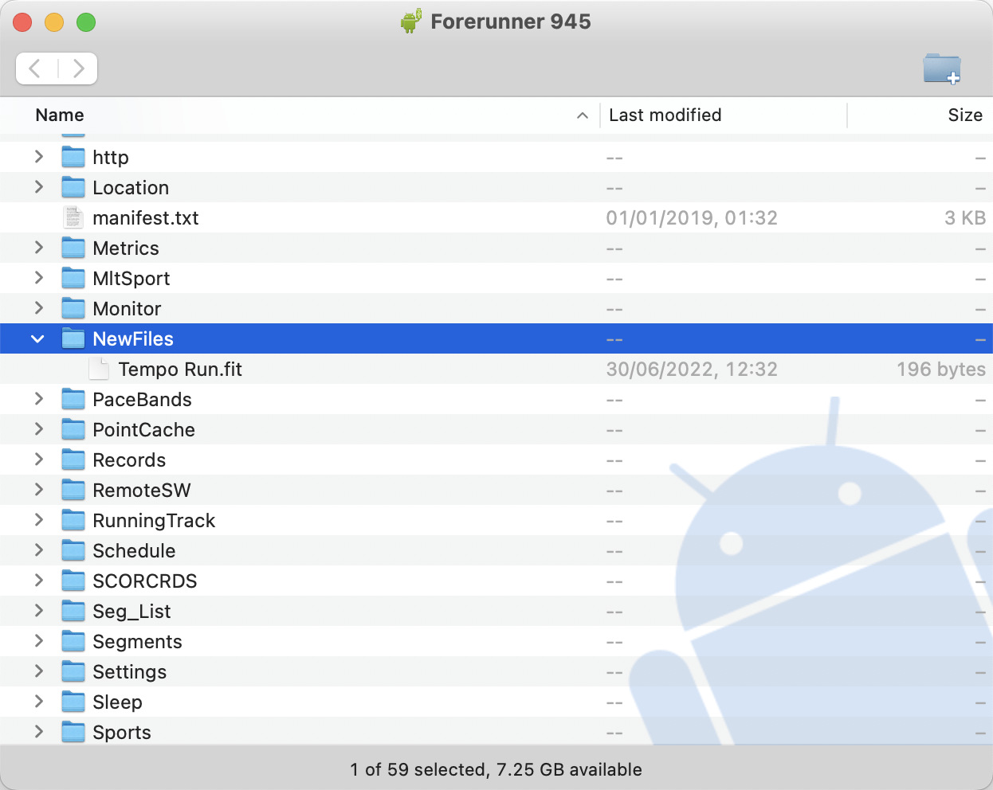
Task: Expand the Sleep folder
Action: 38,702
